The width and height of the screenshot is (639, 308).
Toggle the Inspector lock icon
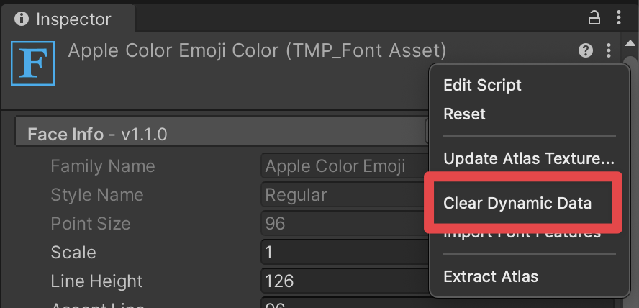[594, 18]
